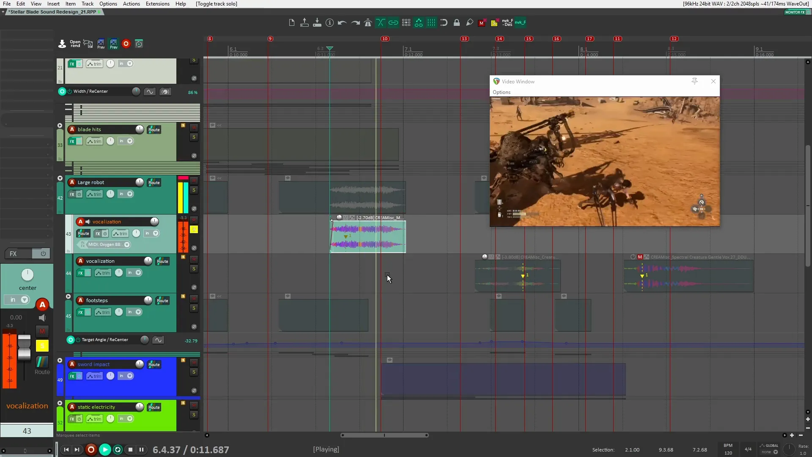Toggle repeat in the transport bar
The height and width of the screenshot is (457, 812).
(x=117, y=450)
